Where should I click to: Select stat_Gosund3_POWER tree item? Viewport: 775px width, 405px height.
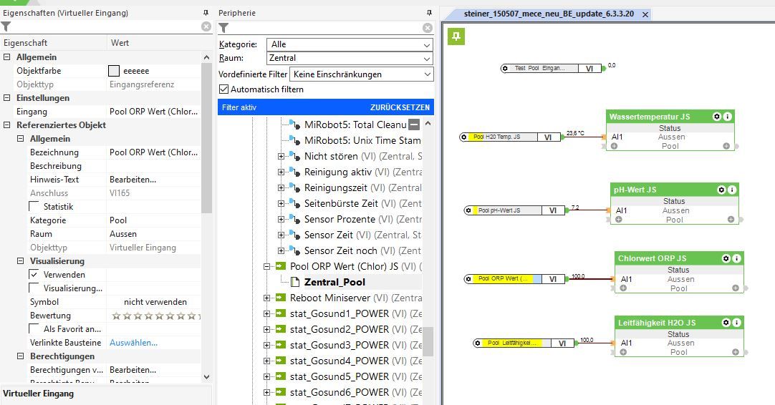(355, 345)
